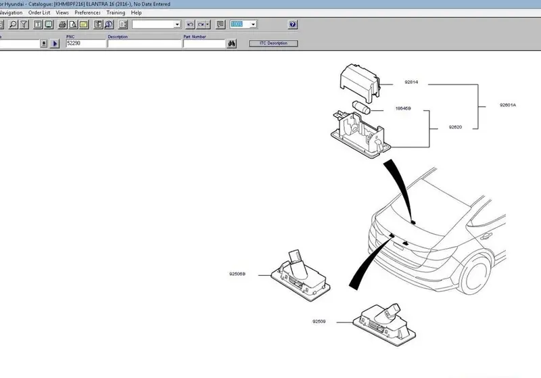Image resolution: width=541 pixels, height=378 pixels.
Task: Click the undo arrow icon
Action: click(x=190, y=24)
